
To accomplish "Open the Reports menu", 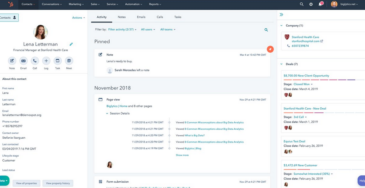I will [155, 4].
